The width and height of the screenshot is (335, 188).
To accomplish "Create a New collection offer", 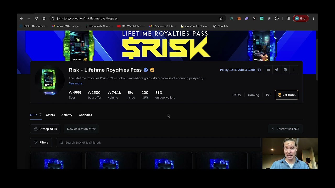I will [81, 129].
